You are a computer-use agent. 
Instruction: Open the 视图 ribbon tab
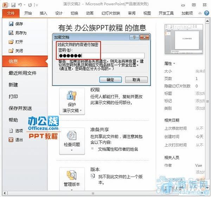(147, 13)
